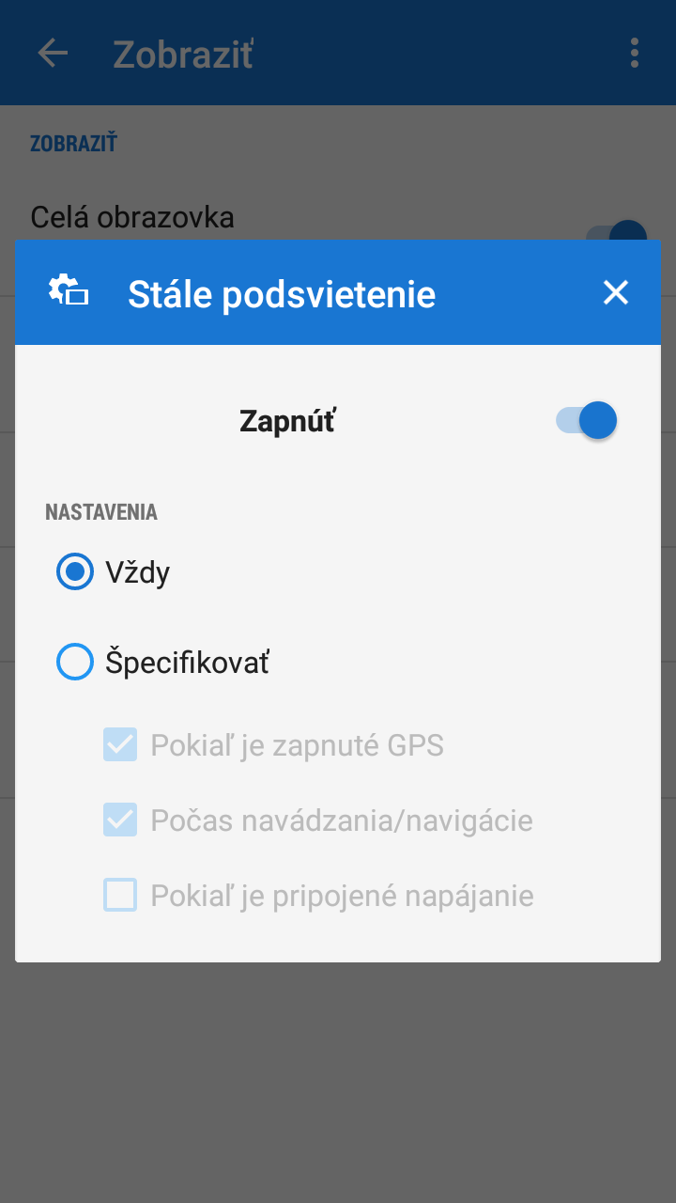Tap the Špecifikovať option label
This screenshot has height=1203, width=676.
tap(188, 663)
